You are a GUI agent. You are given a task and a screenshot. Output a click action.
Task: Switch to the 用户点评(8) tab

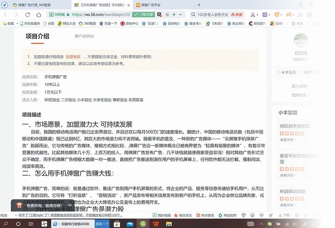(84, 36)
